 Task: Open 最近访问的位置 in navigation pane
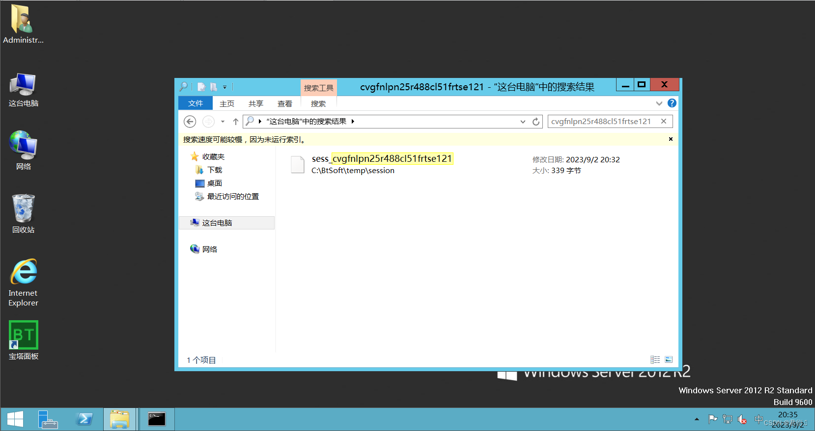coord(233,196)
